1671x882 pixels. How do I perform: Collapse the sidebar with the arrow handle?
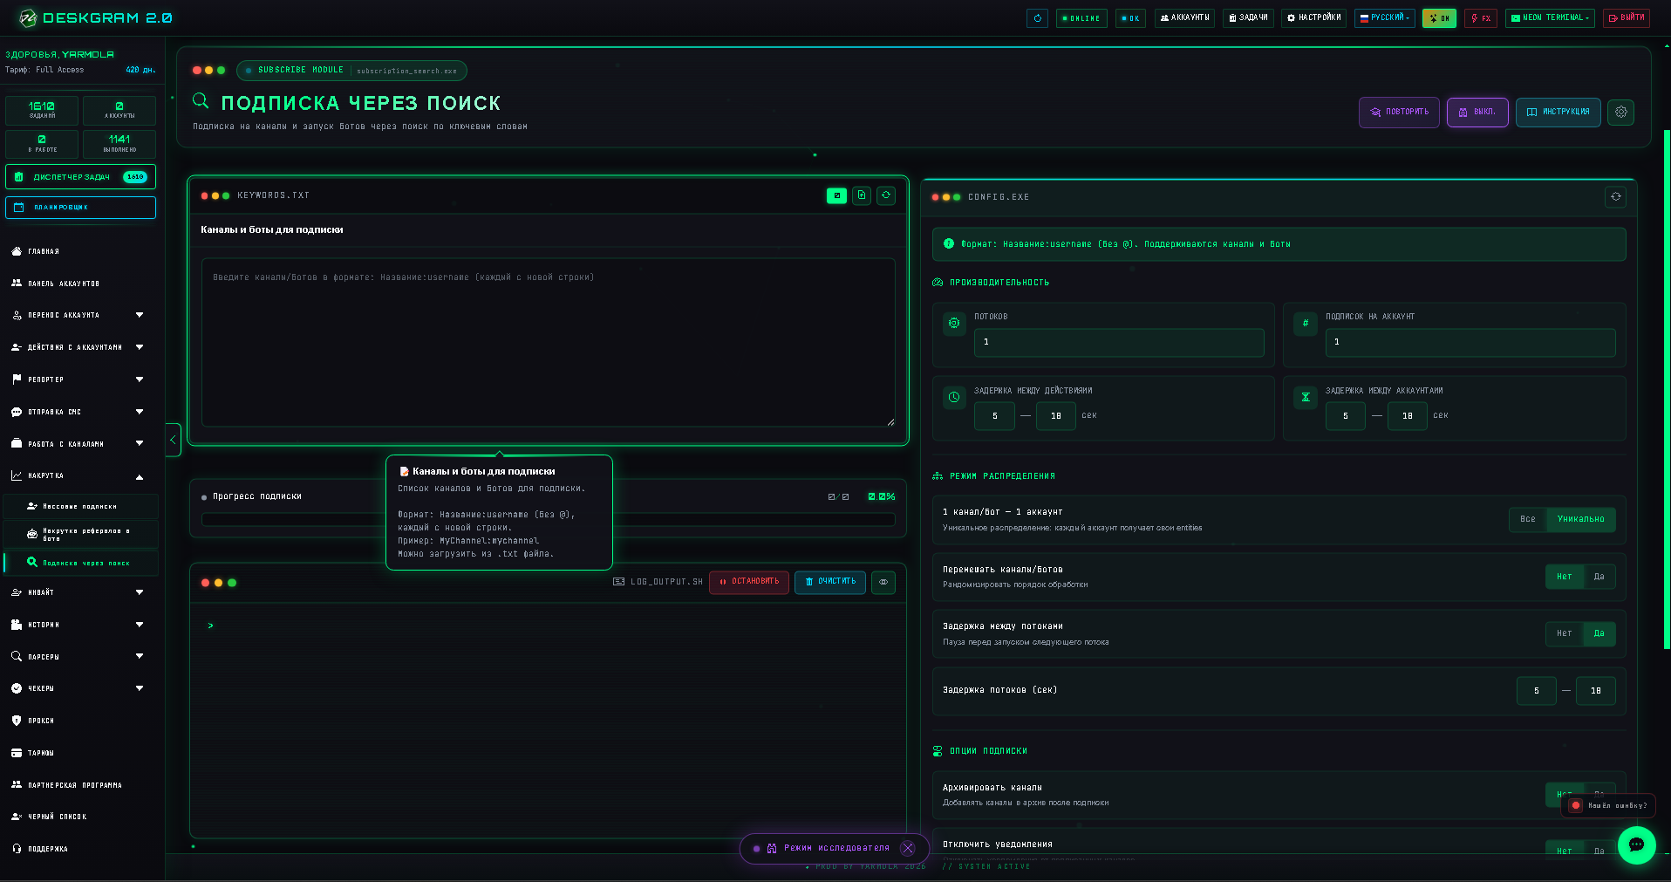click(x=173, y=440)
